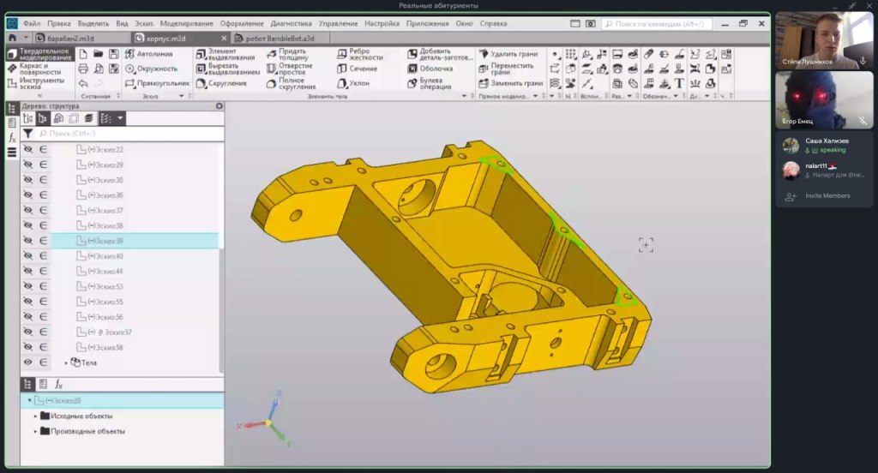Screen dimensions: 878x473
Task: Click the text T annotation icon
Action: click(x=678, y=83)
